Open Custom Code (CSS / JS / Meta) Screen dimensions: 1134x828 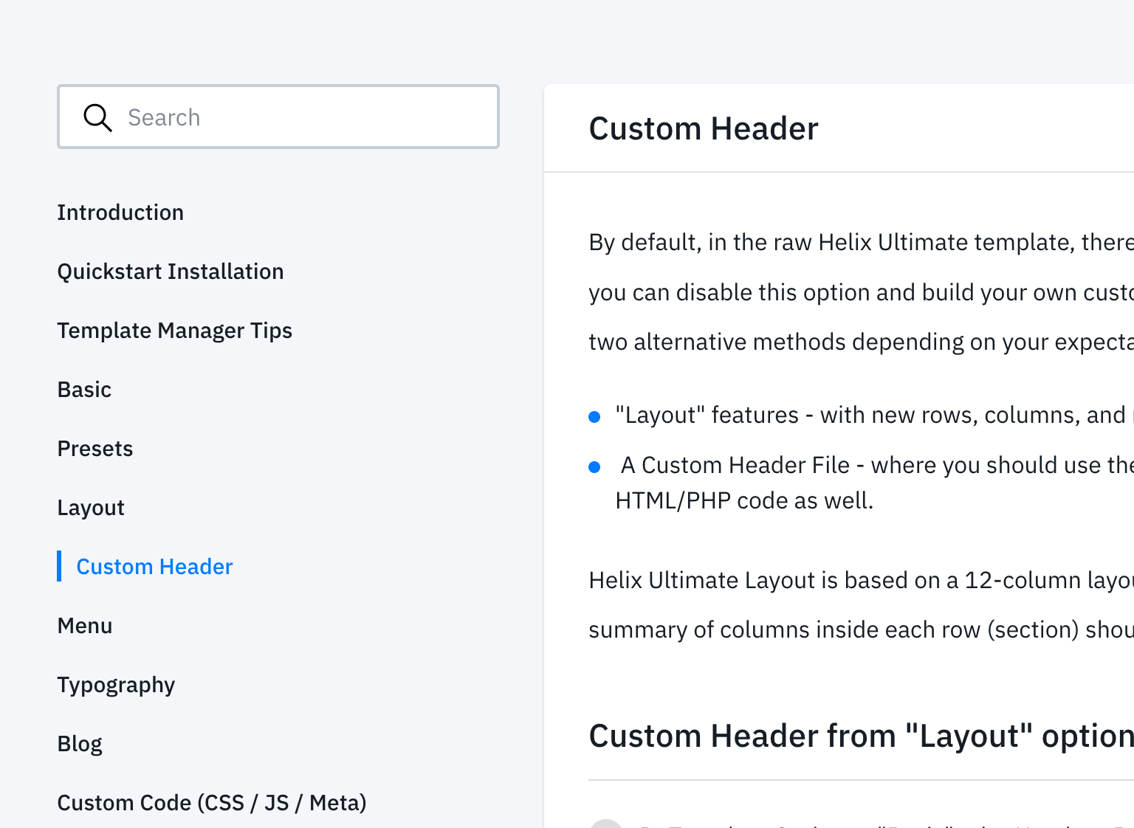(212, 803)
